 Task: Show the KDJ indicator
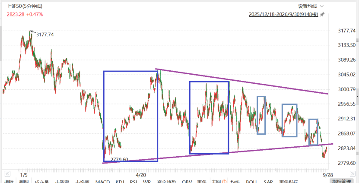tap(120, 182)
